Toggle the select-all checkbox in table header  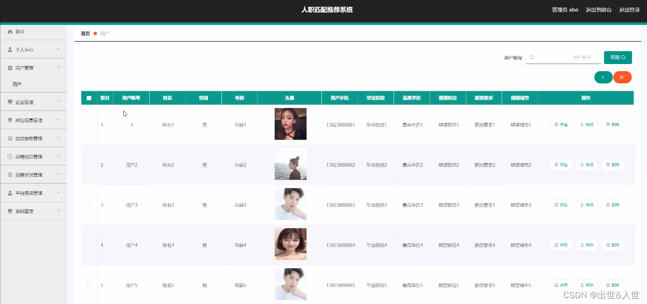tap(88, 98)
